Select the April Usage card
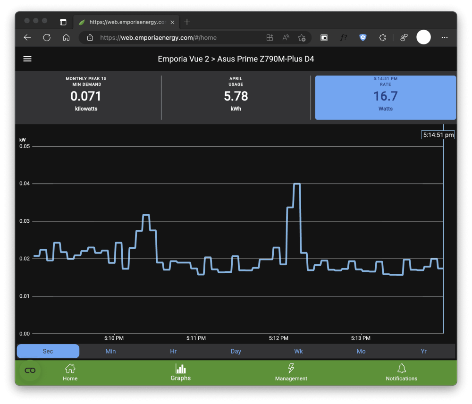Image resolution: width=472 pixels, height=404 pixels. [236, 98]
